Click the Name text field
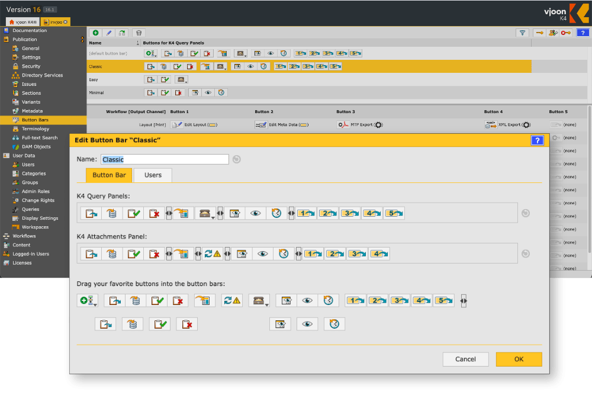 click(x=164, y=159)
